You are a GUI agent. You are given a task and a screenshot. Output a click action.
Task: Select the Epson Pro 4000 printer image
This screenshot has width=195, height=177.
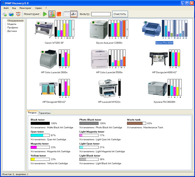(152, 30)
